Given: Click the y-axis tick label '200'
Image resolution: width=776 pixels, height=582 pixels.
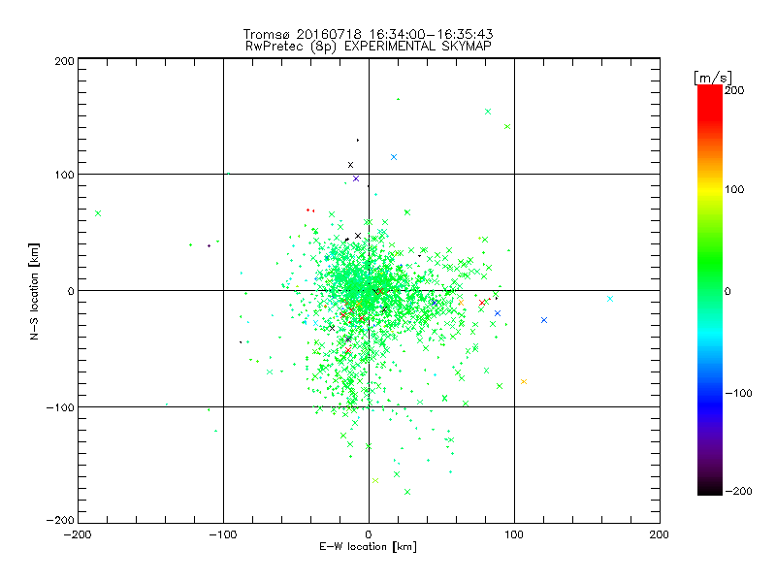Looking at the screenshot, I should tap(64, 61).
